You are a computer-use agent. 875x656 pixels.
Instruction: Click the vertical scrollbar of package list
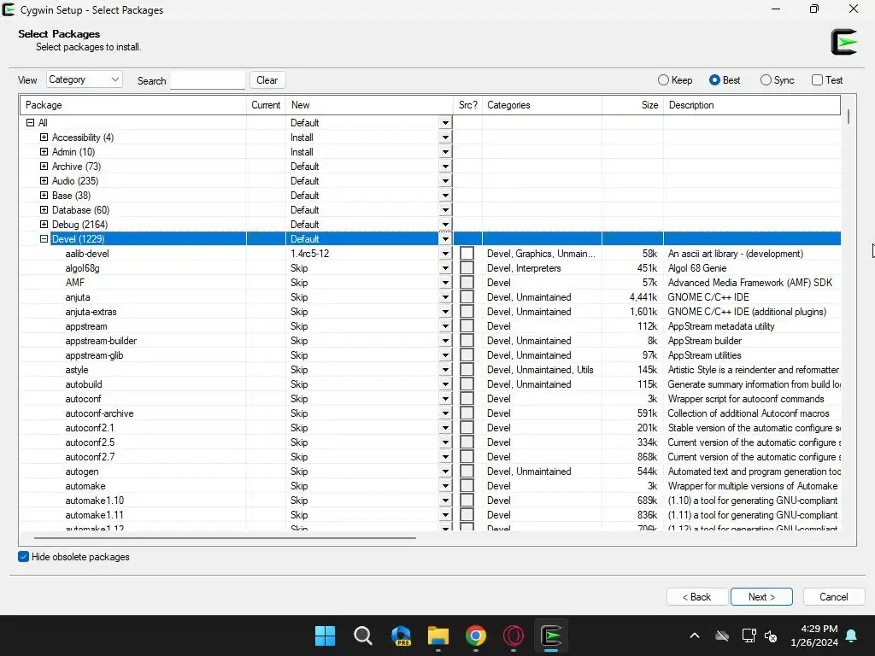click(849, 116)
